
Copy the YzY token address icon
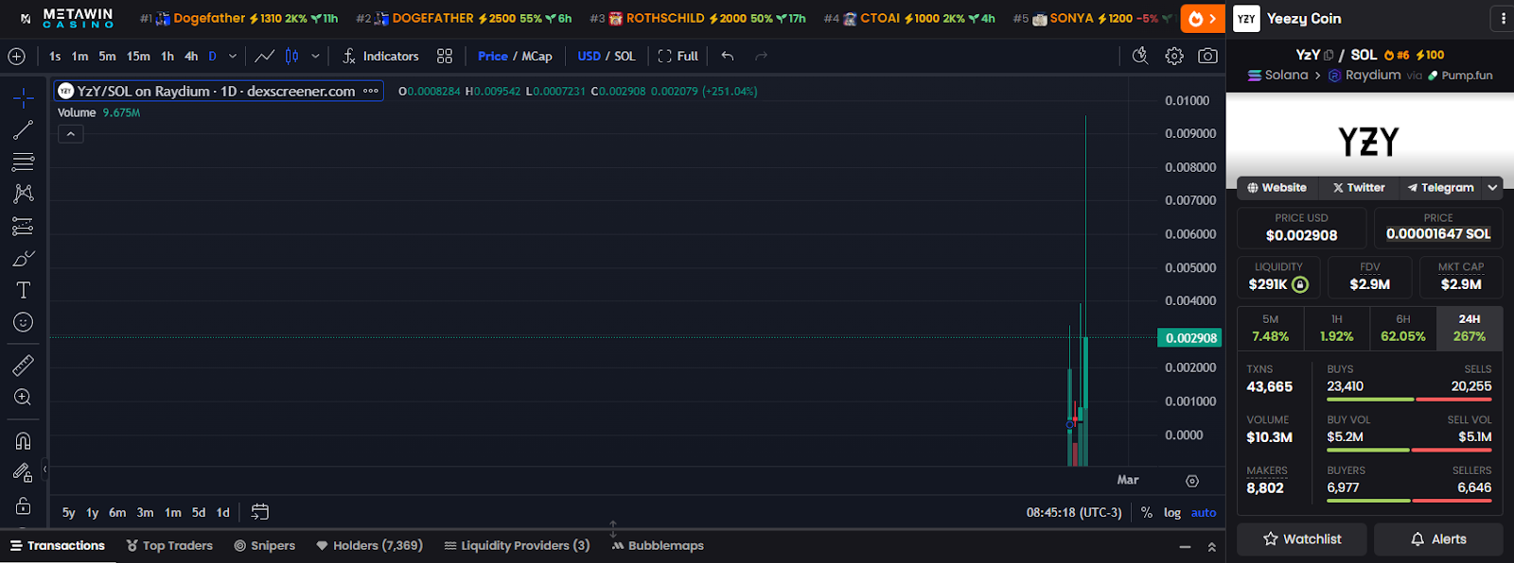click(1329, 56)
